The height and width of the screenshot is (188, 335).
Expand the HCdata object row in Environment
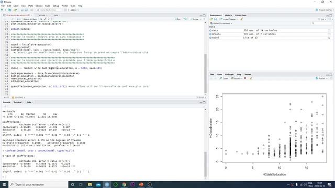pos(210,34)
